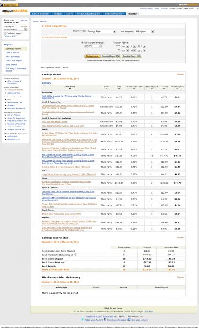Open the Reports tab
Image resolution: width=199 pixels, height=328 pixels.
pyautogui.click(x=133, y=14)
